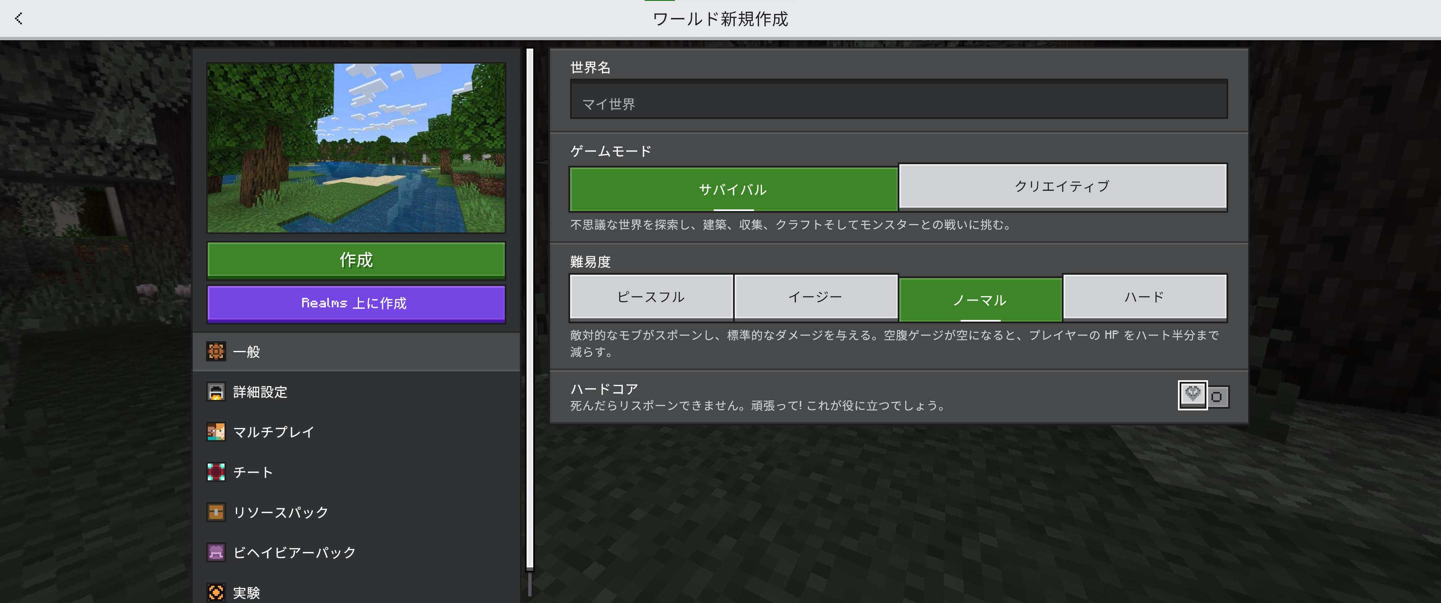The image size is (1441, 603).
Task: Click the player faces マルチプレイ icon
Action: coord(216,432)
